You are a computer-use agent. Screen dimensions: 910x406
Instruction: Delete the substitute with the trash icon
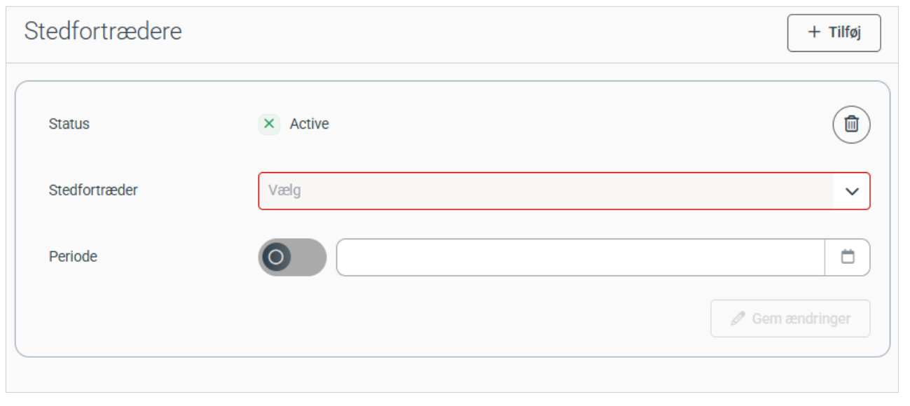pyautogui.click(x=851, y=125)
